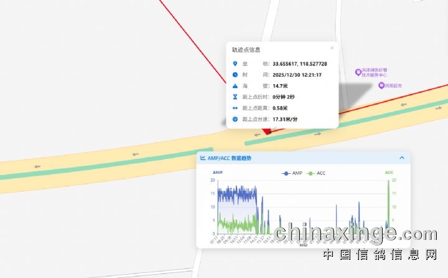Click the 洪泽湖鱼虾蟹技术服务中心 map marker
The width and height of the screenshot is (448, 278).
tap(358, 72)
